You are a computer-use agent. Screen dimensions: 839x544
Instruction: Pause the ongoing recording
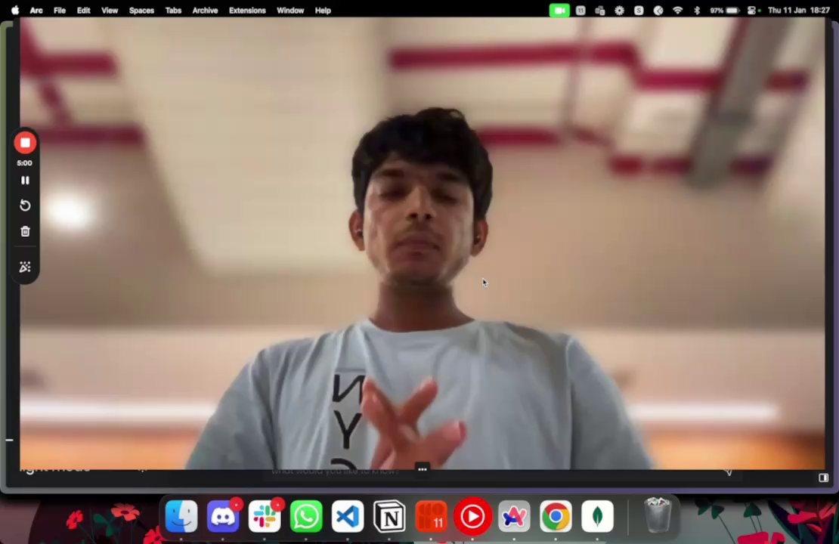coord(25,181)
